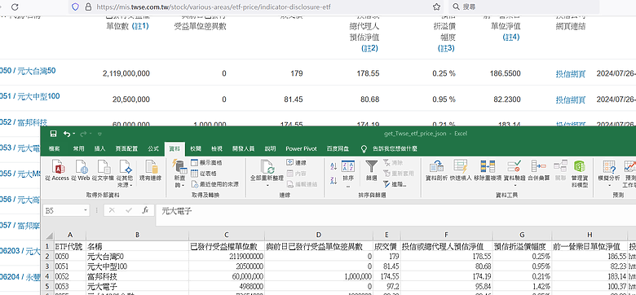
Task: Open the 百度网盘 tab
Action: point(338,148)
